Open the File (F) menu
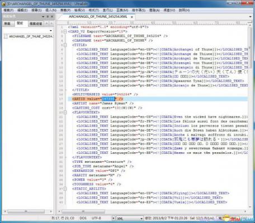The image size is (255, 223). (x=8, y=10)
